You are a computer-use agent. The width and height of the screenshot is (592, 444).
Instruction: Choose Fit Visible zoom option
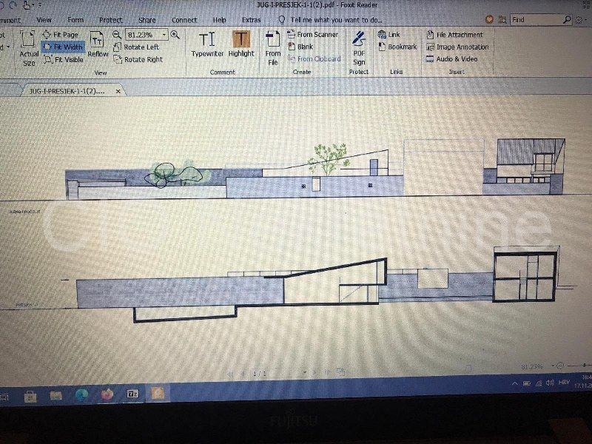tap(63, 60)
